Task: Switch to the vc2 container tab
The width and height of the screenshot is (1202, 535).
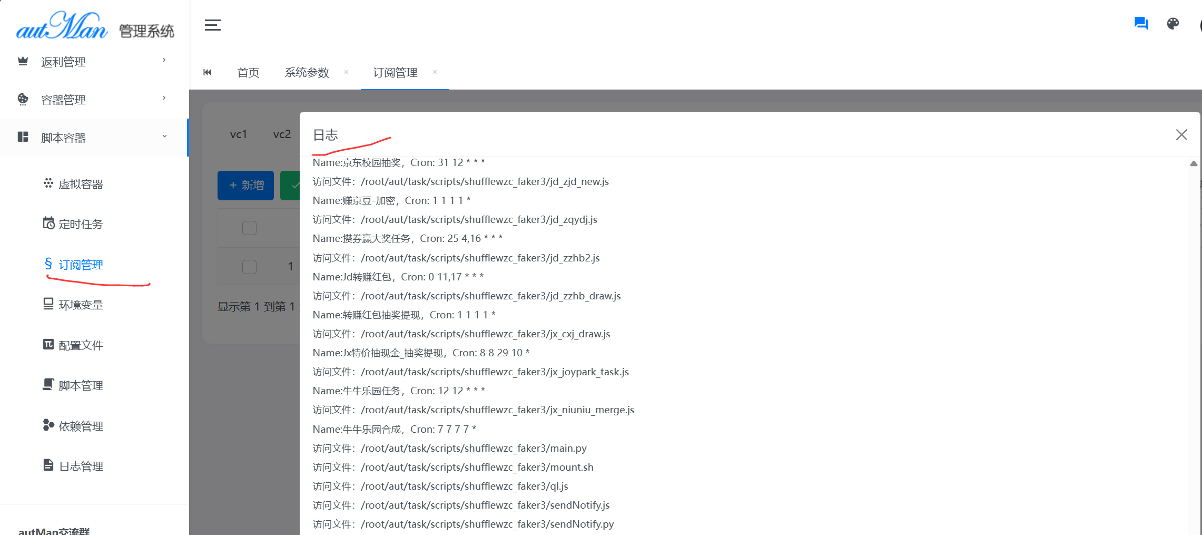Action: [x=282, y=134]
